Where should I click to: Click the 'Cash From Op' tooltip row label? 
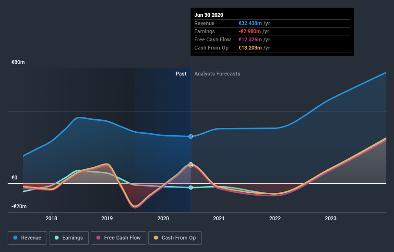[x=211, y=48]
